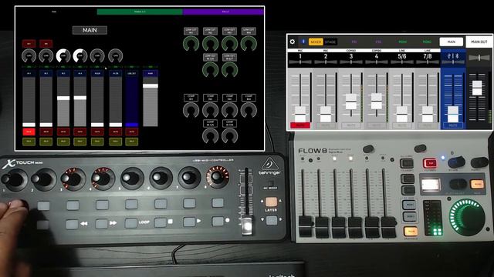Click the LOW CUT IN 5/6 knob

coord(210,70)
